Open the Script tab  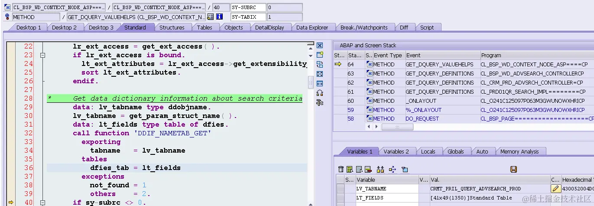427,27
